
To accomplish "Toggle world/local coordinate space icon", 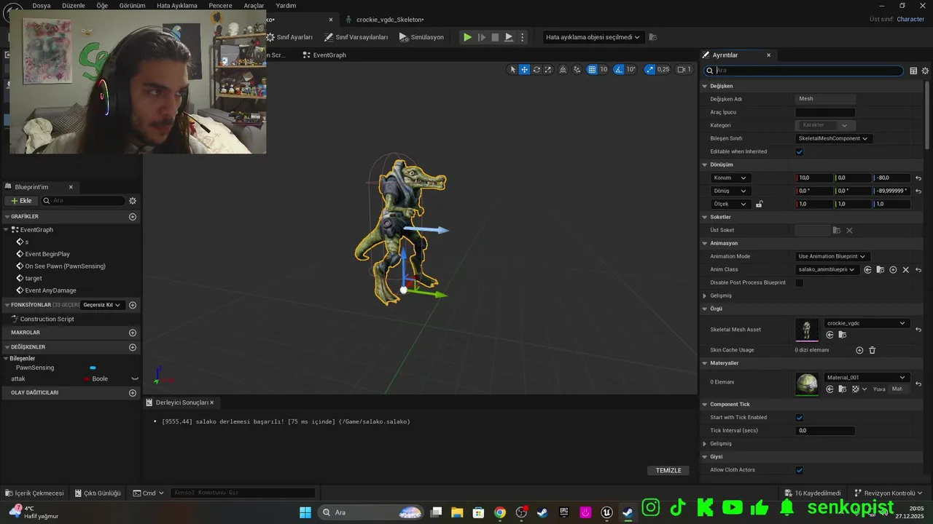I will coord(564,70).
